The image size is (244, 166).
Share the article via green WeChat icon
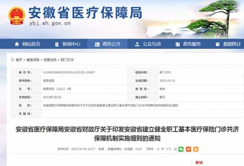(181, 149)
